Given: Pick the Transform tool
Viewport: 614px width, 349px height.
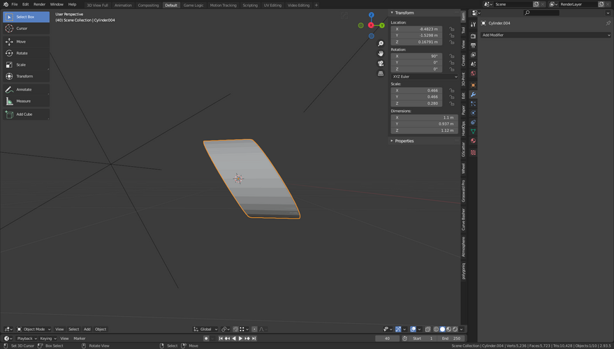Looking at the screenshot, I should pos(27,76).
